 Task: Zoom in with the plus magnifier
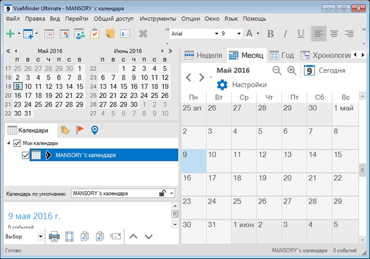[x=292, y=70]
